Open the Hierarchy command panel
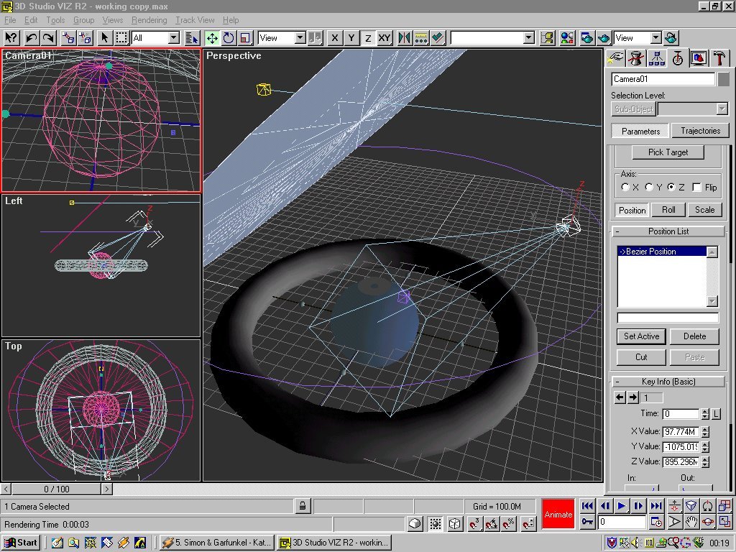This screenshot has width=736, height=552. (657, 58)
